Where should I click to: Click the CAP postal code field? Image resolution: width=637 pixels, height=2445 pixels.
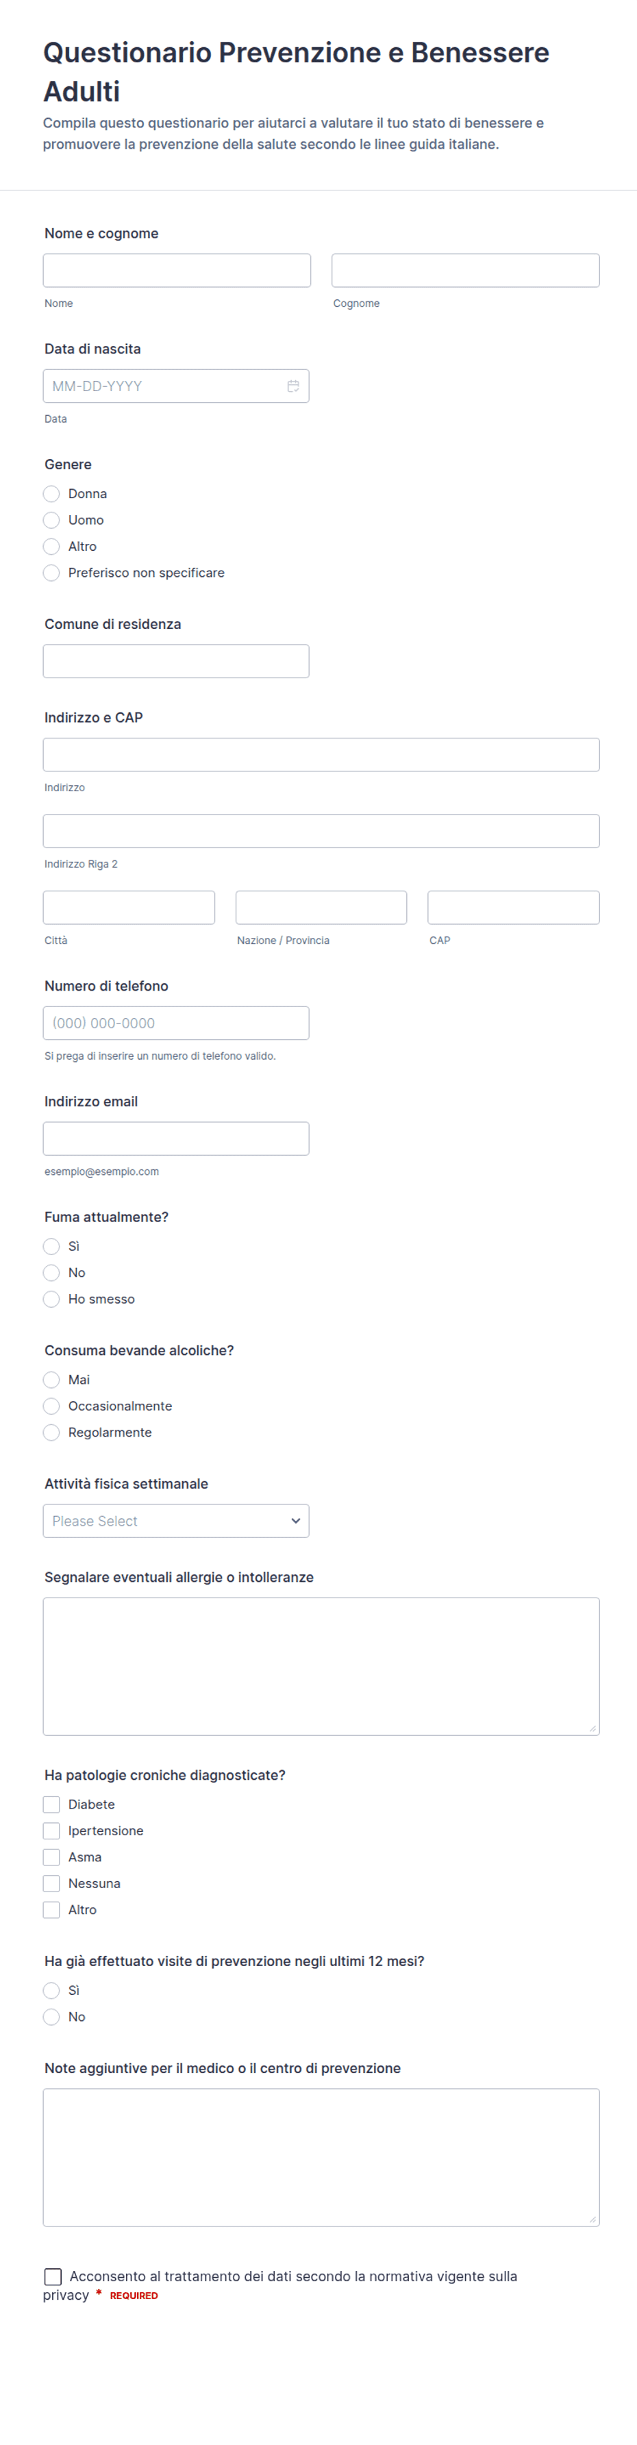pos(514,908)
